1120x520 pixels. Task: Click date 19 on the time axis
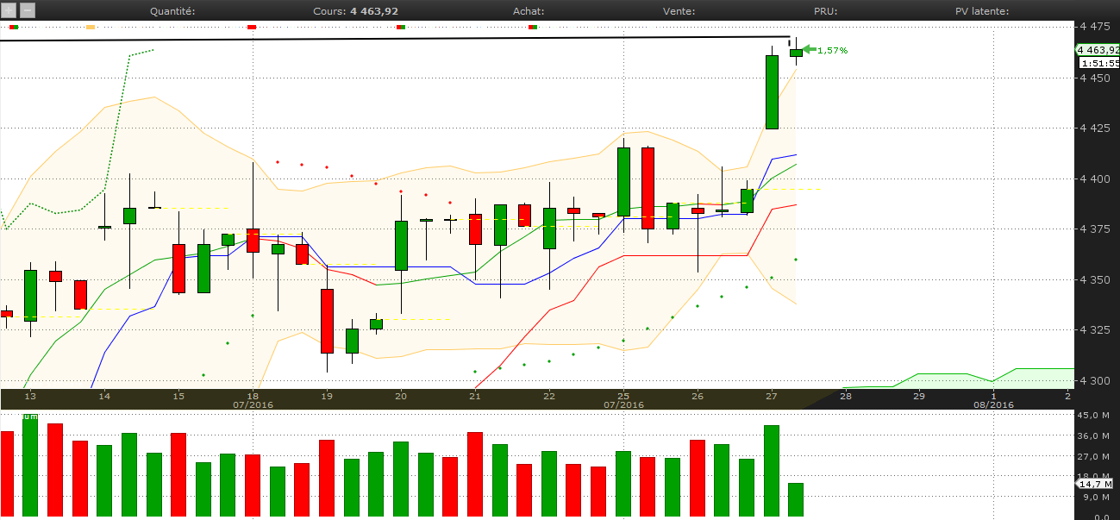327,396
